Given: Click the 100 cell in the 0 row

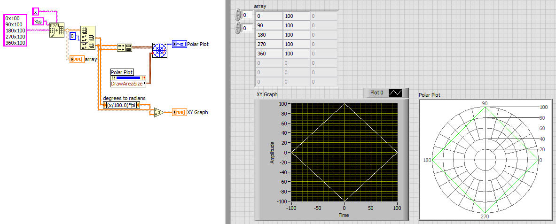Looking at the screenshot, I should (x=296, y=16).
